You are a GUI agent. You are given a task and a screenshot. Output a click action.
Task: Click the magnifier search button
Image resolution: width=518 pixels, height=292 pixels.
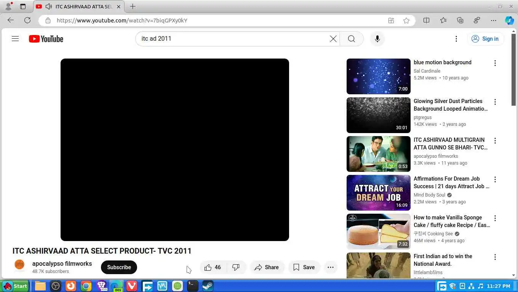[x=352, y=39]
